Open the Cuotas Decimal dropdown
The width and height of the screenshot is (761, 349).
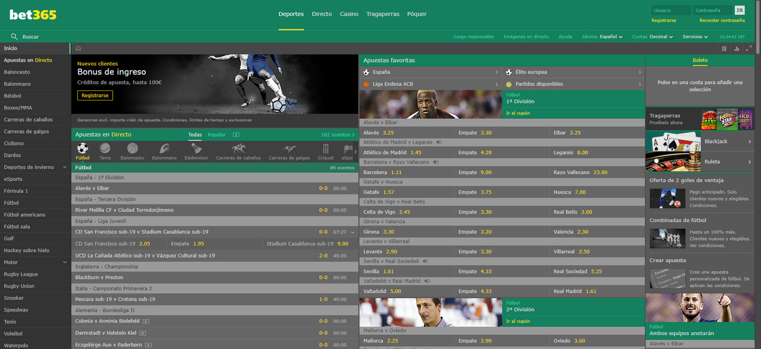point(653,36)
